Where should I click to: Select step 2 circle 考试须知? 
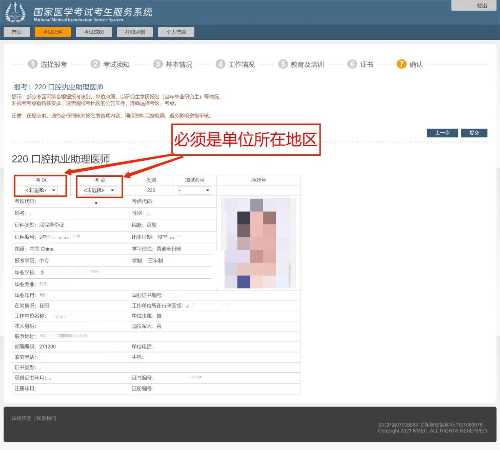click(95, 64)
